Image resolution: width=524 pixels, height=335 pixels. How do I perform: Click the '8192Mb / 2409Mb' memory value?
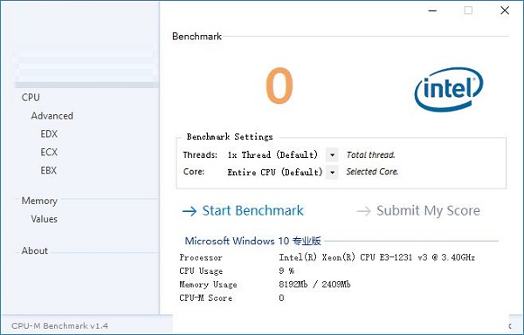coord(314,284)
